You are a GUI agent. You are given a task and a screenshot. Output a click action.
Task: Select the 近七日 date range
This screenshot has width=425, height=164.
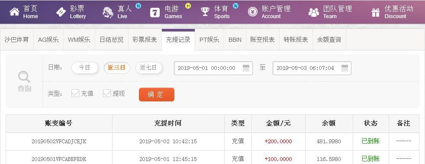pyautogui.click(x=148, y=68)
